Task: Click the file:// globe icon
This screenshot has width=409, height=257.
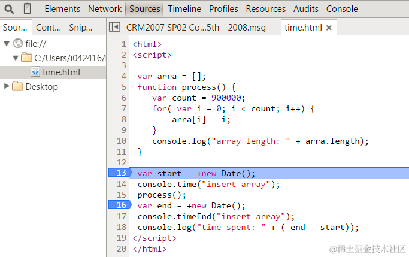Action: pos(18,43)
